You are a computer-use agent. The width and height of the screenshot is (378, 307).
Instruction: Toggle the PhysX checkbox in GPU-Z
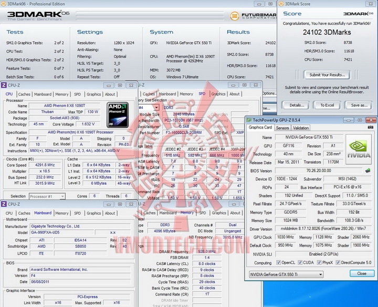click(x=319, y=262)
